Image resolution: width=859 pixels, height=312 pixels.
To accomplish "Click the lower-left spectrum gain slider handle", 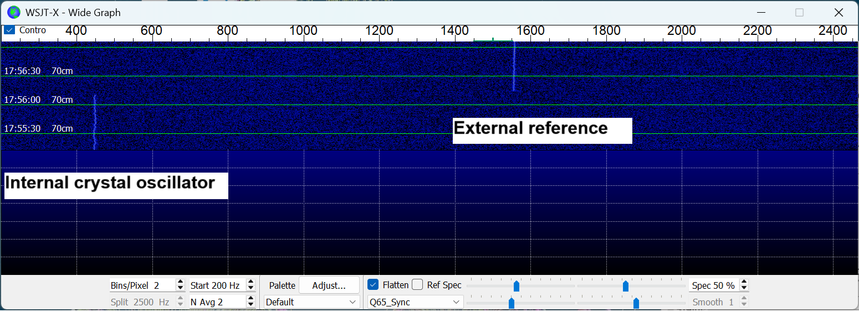I will pyautogui.click(x=512, y=303).
